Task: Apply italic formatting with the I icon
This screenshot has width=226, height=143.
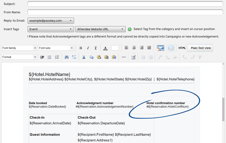Action: pos(88,48)
